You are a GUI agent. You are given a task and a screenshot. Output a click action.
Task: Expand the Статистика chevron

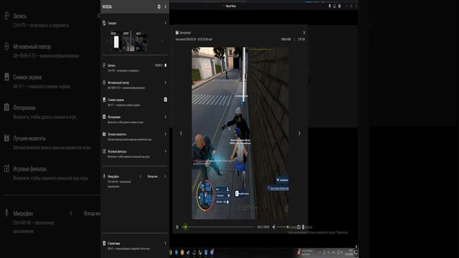(166, 243)
